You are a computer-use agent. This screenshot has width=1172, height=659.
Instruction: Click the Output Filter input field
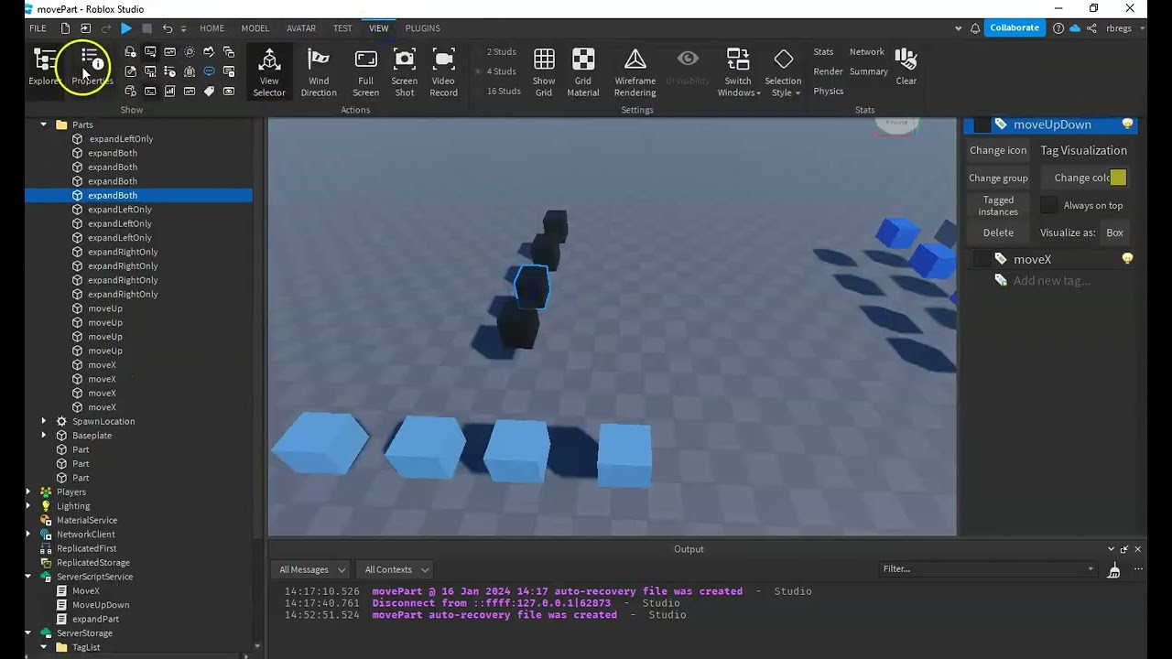[988, 568]
